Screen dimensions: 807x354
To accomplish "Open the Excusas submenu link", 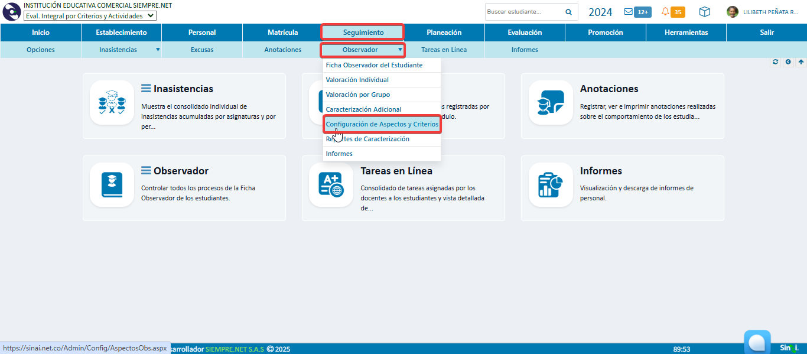I will [202, 50].
